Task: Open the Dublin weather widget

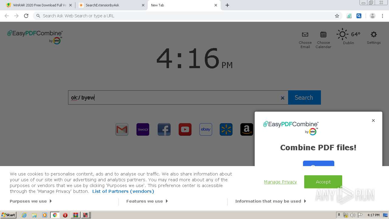Action: (348, 36)
